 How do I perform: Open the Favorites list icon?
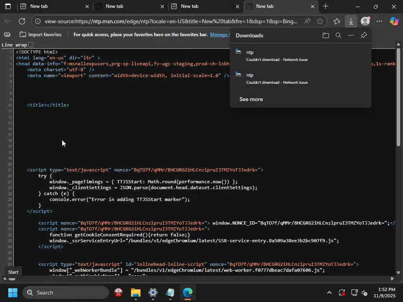click(x=337, y=21)
